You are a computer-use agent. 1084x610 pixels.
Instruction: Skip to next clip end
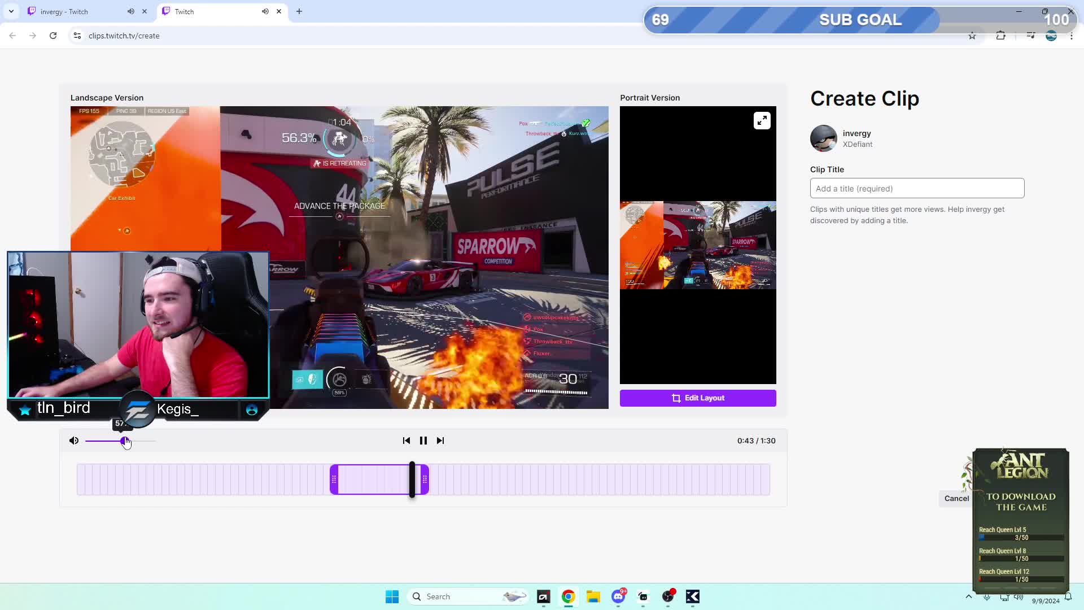pos(440,441)
